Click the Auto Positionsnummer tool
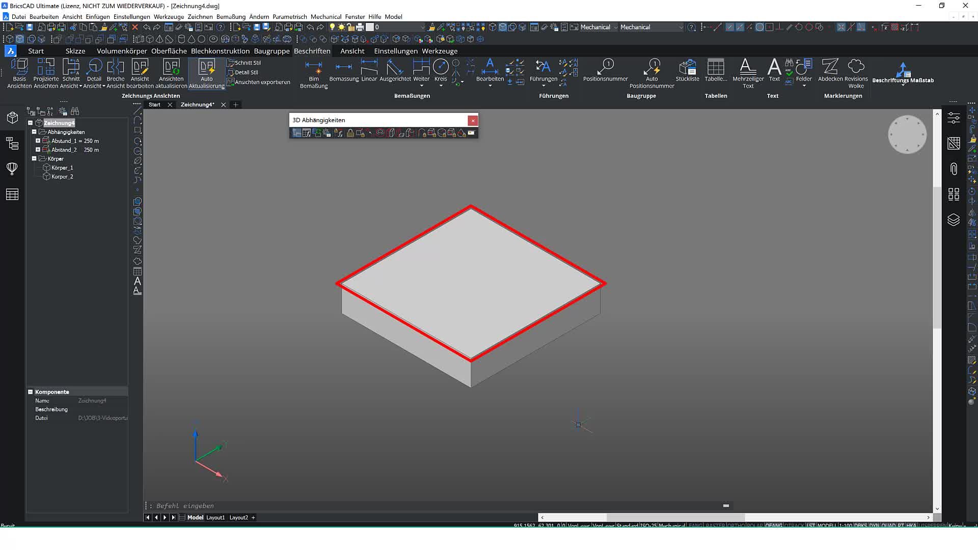978x550 pixels. pos(651,74)
